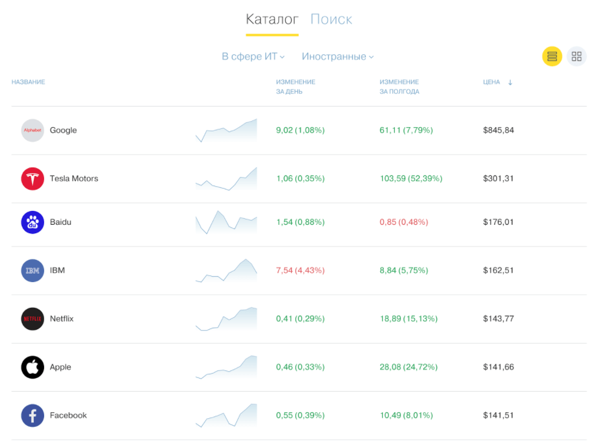Switch to the Поиск tab
Image resolution: width=600 pixels, height=446 pixels.
point(331,19)
